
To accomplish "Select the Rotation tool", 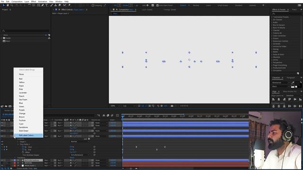I will [29, 5].
